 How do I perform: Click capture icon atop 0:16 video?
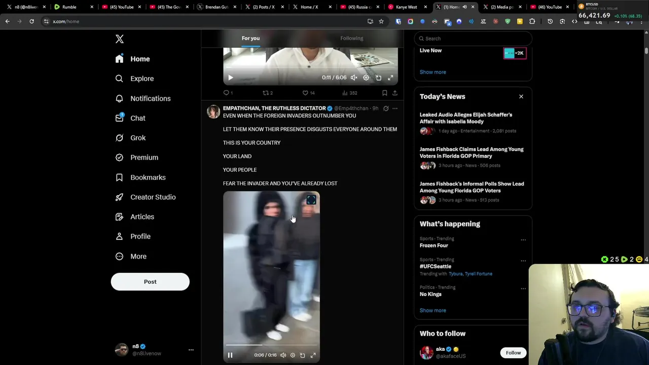point(311,200)
